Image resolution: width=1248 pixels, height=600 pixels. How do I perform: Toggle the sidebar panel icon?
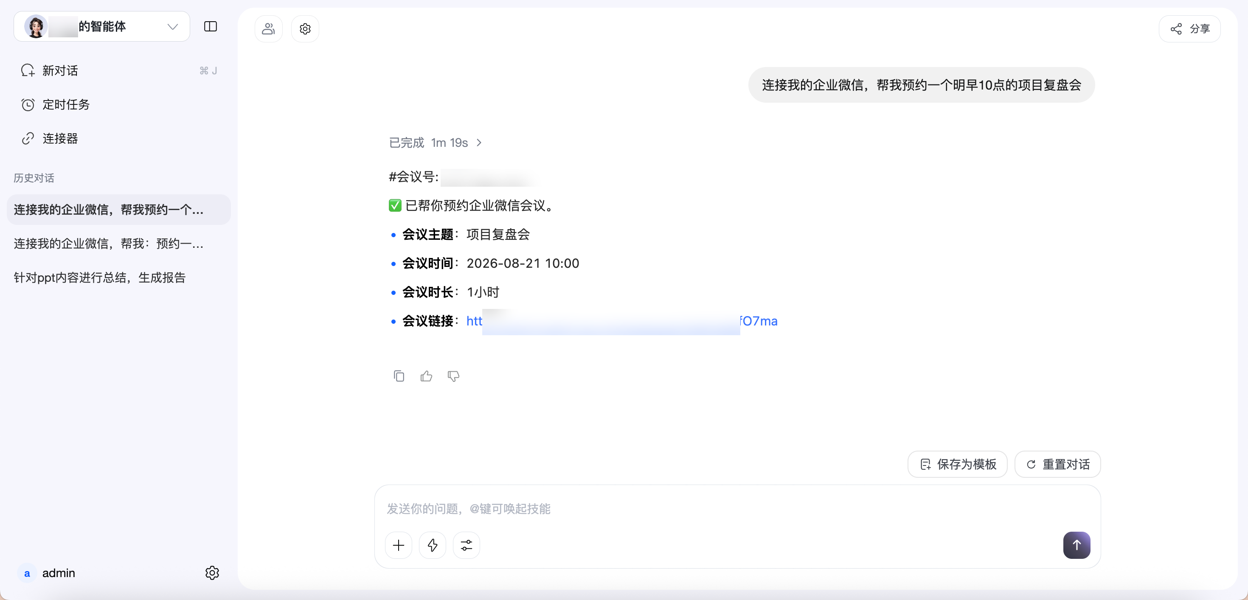click(x=210, y=27)
